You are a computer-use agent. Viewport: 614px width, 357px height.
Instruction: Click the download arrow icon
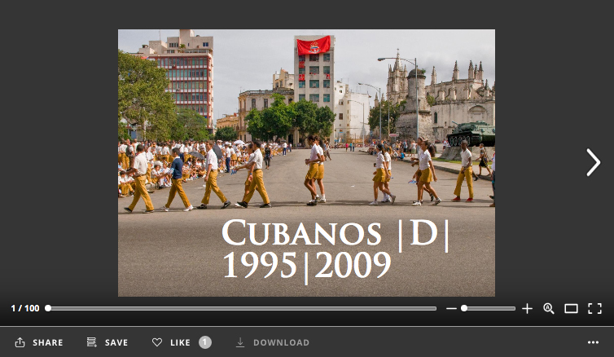(x=240, y=342)
